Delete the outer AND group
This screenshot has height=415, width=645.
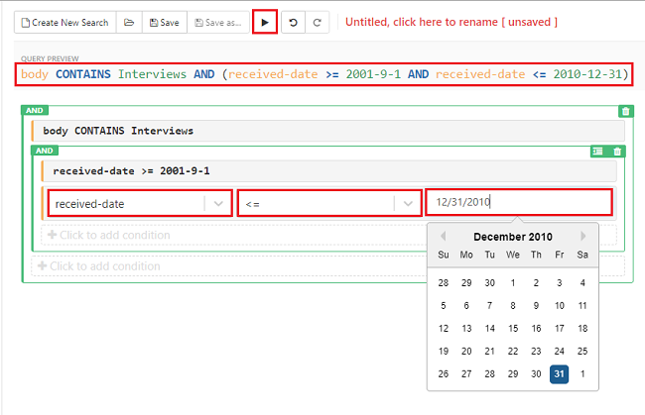point(626,111)
